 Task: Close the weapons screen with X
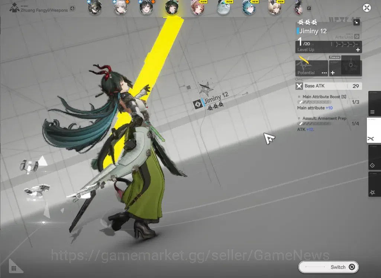[x=367, y=8]
